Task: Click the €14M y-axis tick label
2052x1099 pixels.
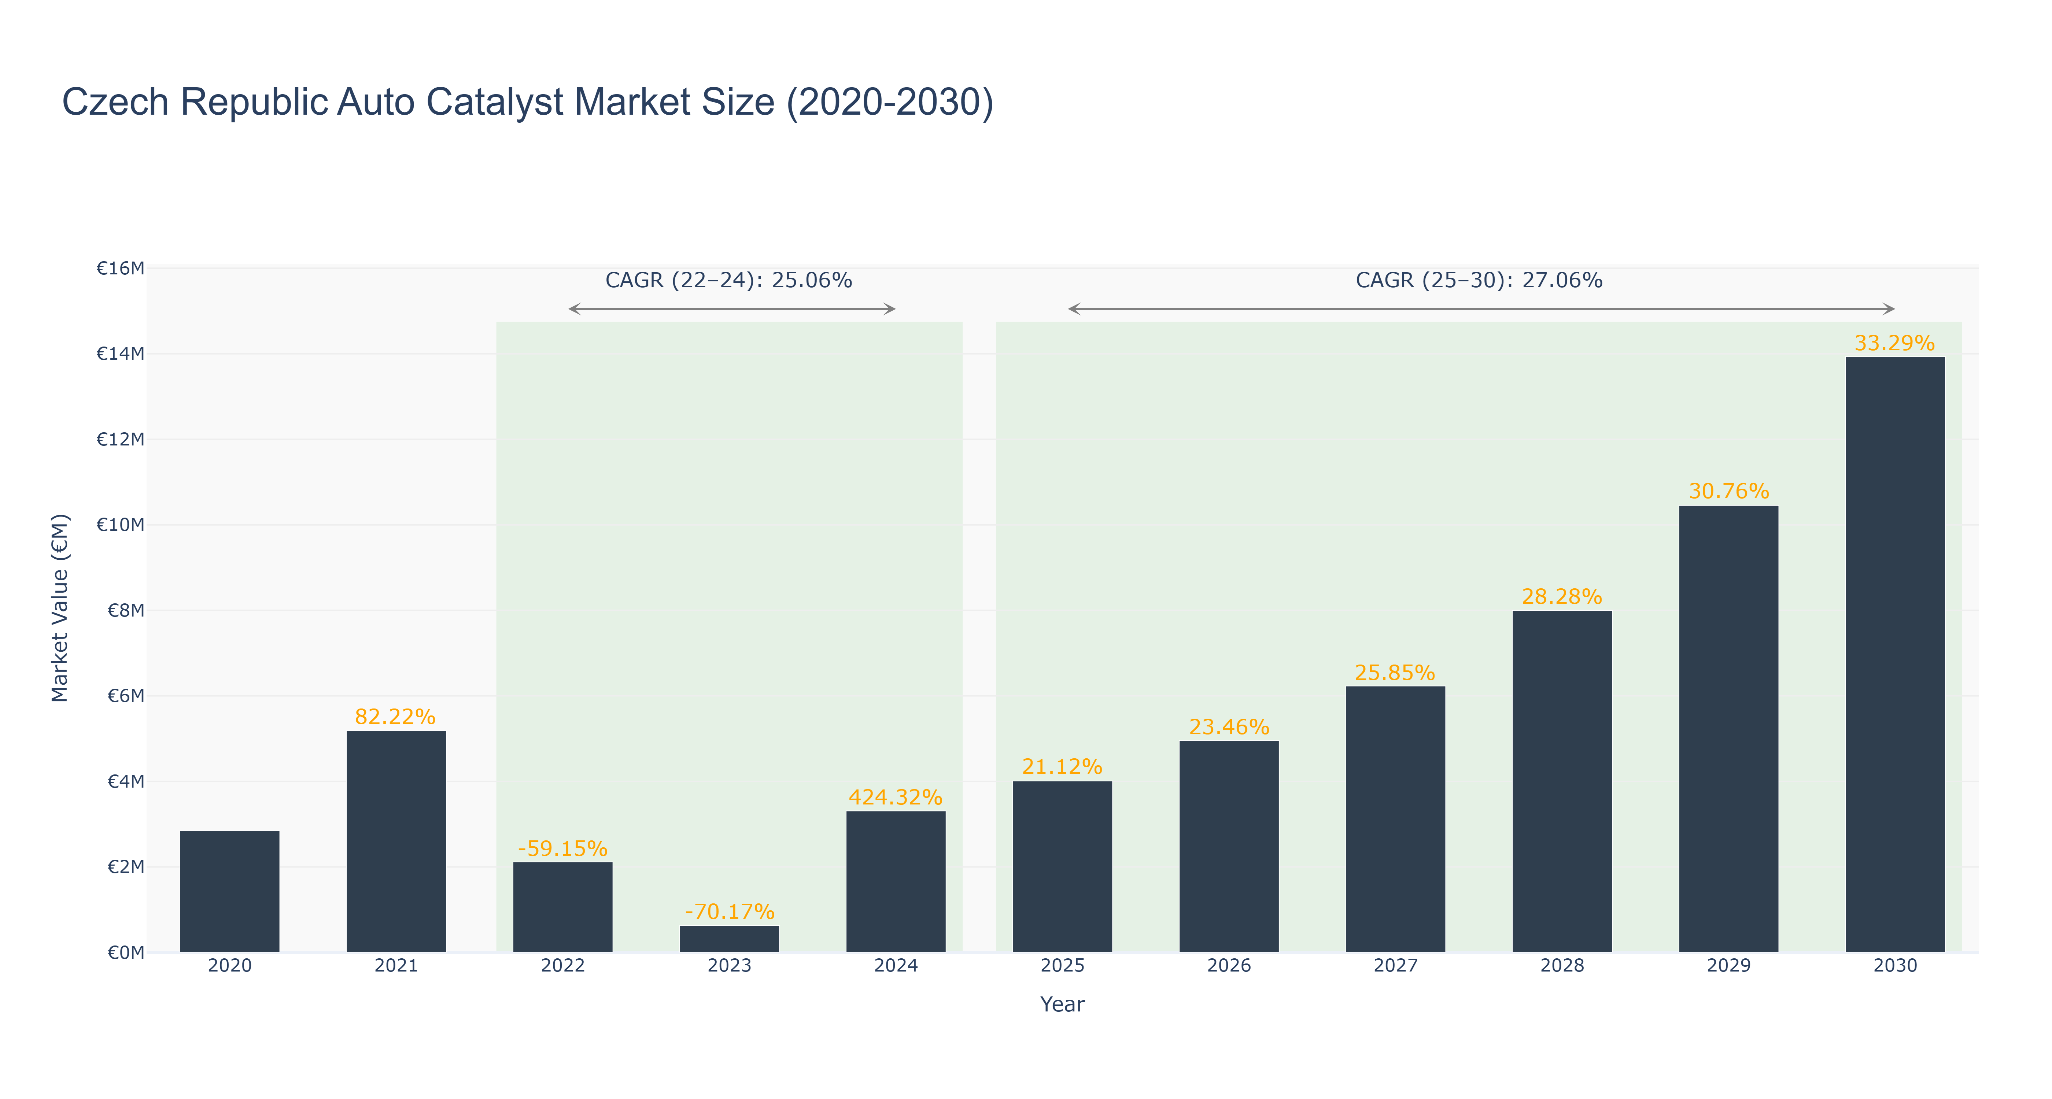Action: [120, 354]
